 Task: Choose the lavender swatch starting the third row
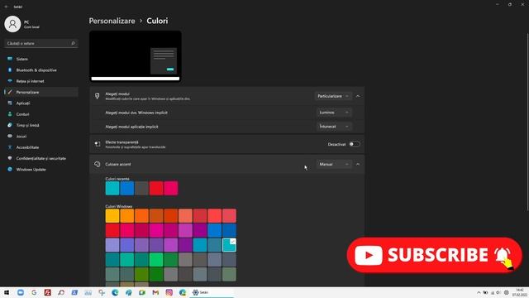[112, 245]
